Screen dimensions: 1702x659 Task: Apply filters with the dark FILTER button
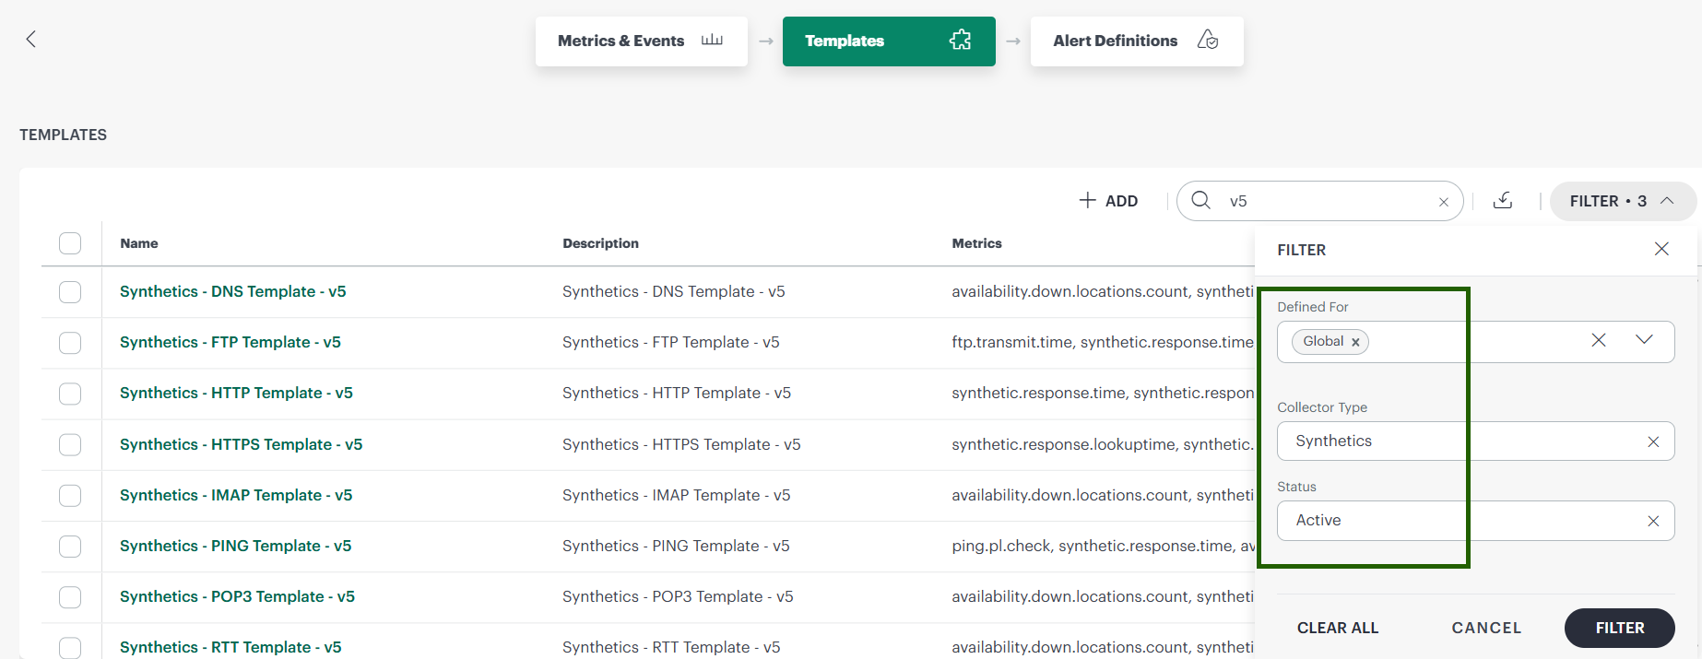[1619, 628]
